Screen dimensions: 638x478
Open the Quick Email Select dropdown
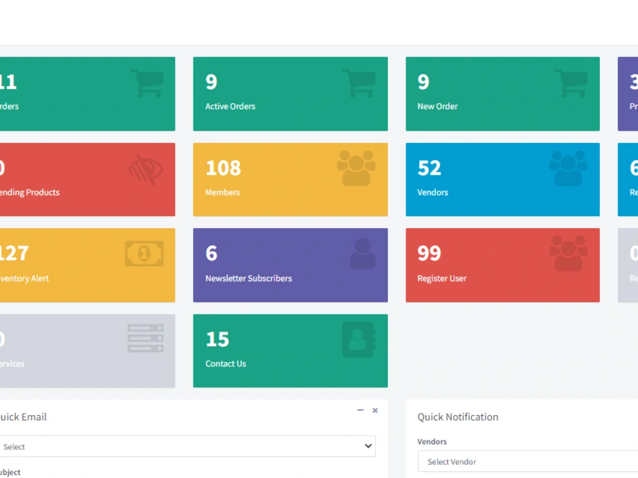[187, 446]
